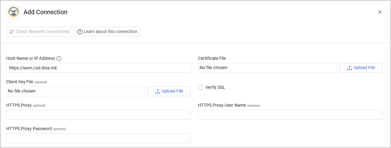
Task: Focus the HTTPS Proxy Password field
Action: pos(98,138)
